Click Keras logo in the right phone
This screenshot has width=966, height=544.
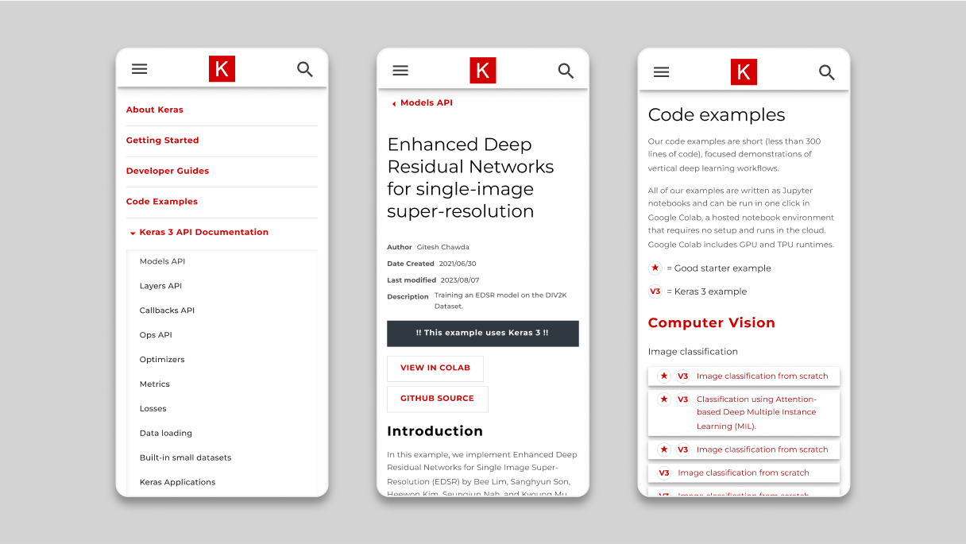tap(744, 72)
